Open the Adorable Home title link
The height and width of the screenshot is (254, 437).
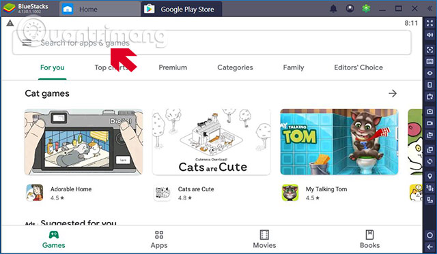71,189
